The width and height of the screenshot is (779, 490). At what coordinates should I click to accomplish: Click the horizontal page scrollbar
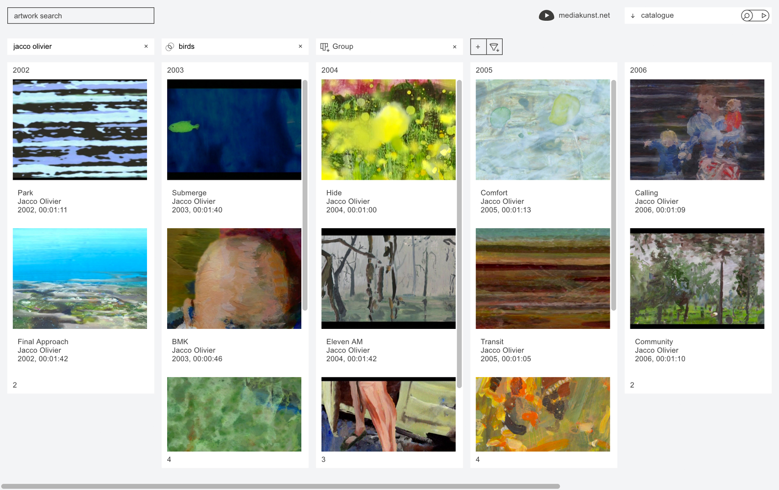280,486
